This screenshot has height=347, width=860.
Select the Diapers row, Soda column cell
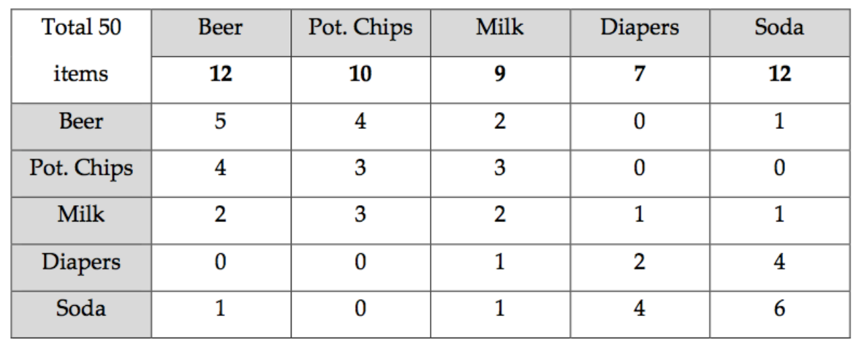coord(780,262)
